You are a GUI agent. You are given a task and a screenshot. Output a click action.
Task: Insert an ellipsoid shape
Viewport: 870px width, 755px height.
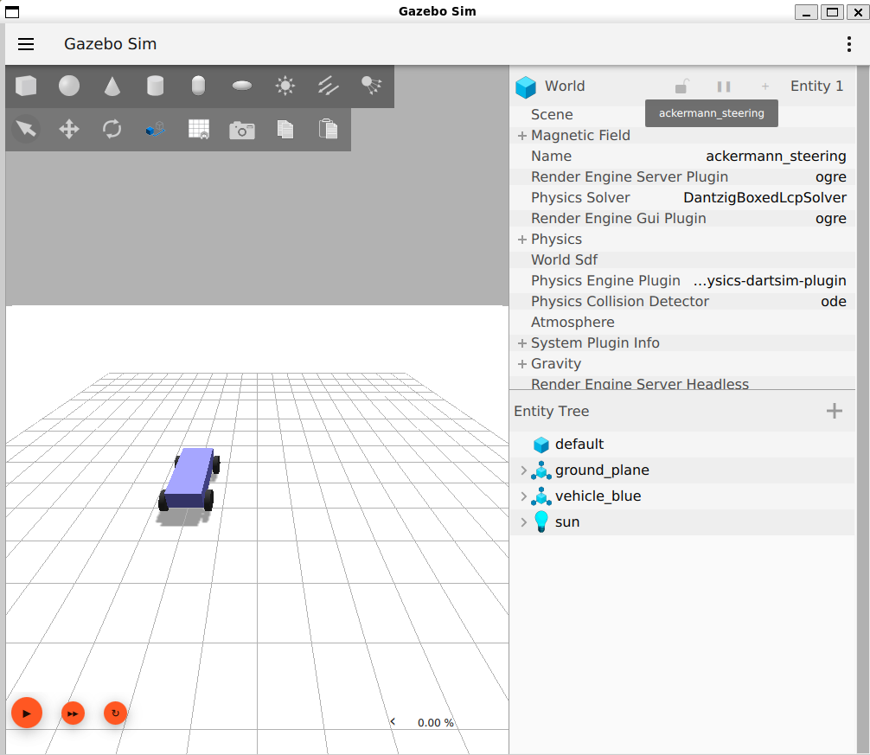(242, 86)
